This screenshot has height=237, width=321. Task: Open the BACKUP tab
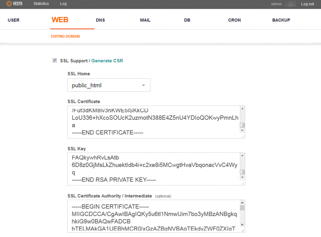(x=281, y=20)
